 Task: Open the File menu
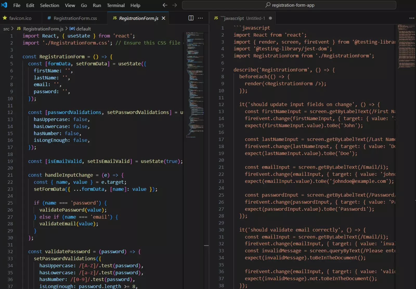pos(17,5)
